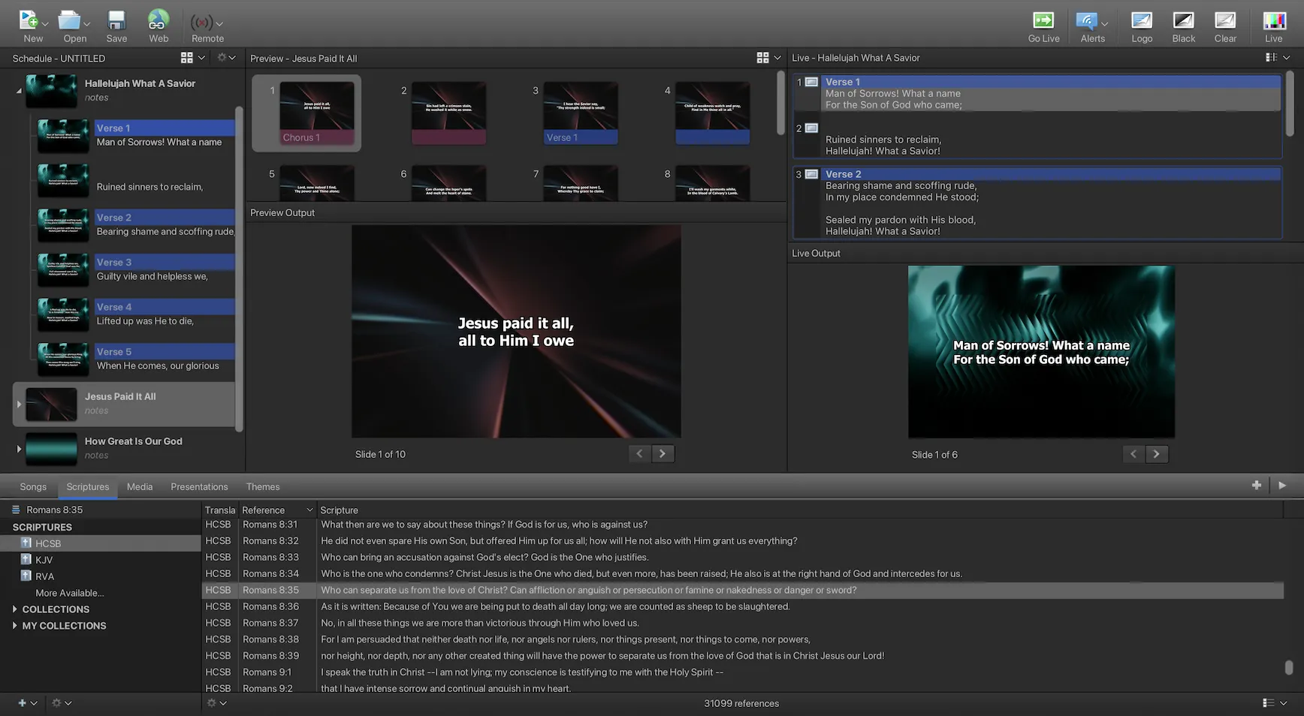This screenshot has height=716, width=1304.
Task: Click next slide arrow under Preview Output
Action: (x=662, y=453)
